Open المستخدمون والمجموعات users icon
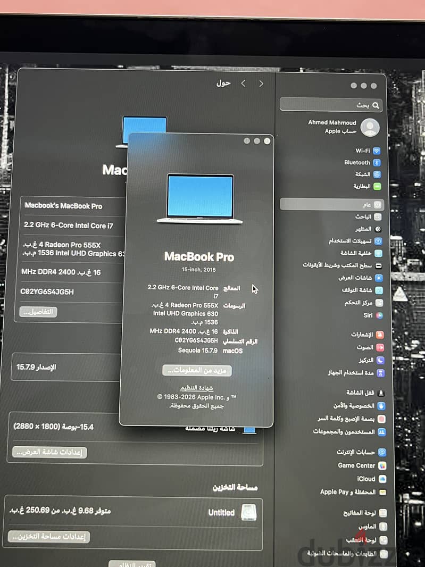This screenshot has height=567, width=425. click(x=381, y=432)
